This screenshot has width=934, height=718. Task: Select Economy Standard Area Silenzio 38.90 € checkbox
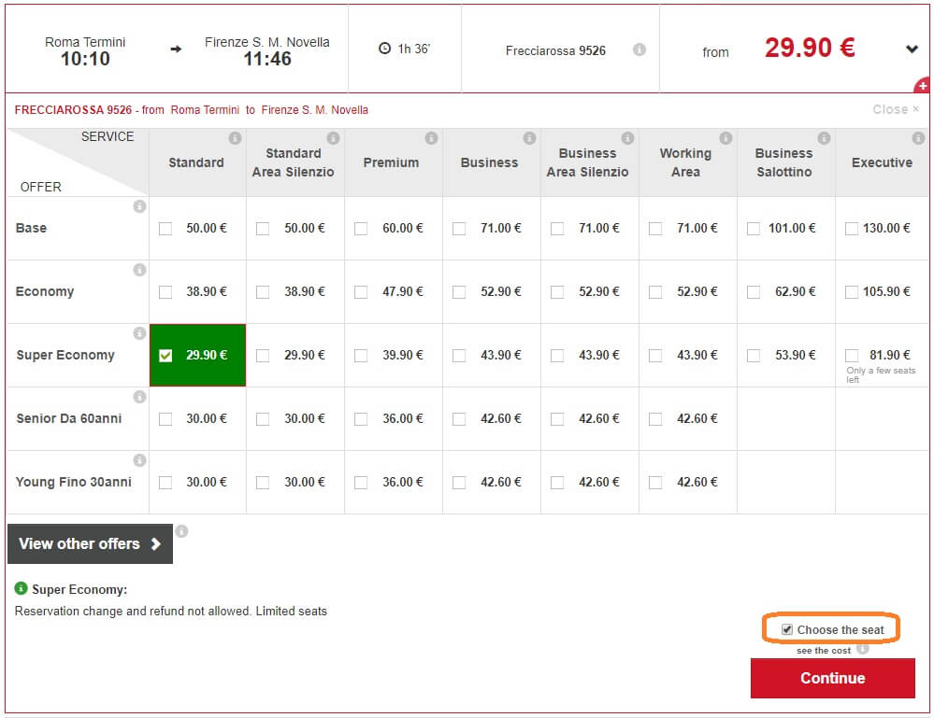pos(263,292)
